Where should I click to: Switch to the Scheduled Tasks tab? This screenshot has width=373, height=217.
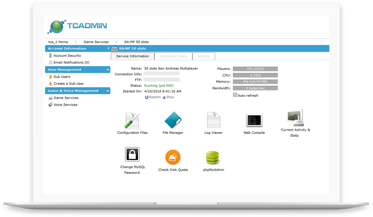173,56
